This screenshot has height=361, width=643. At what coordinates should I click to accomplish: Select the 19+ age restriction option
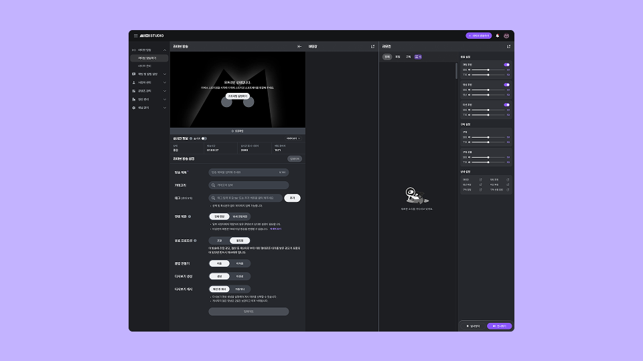tap(240, 217)
